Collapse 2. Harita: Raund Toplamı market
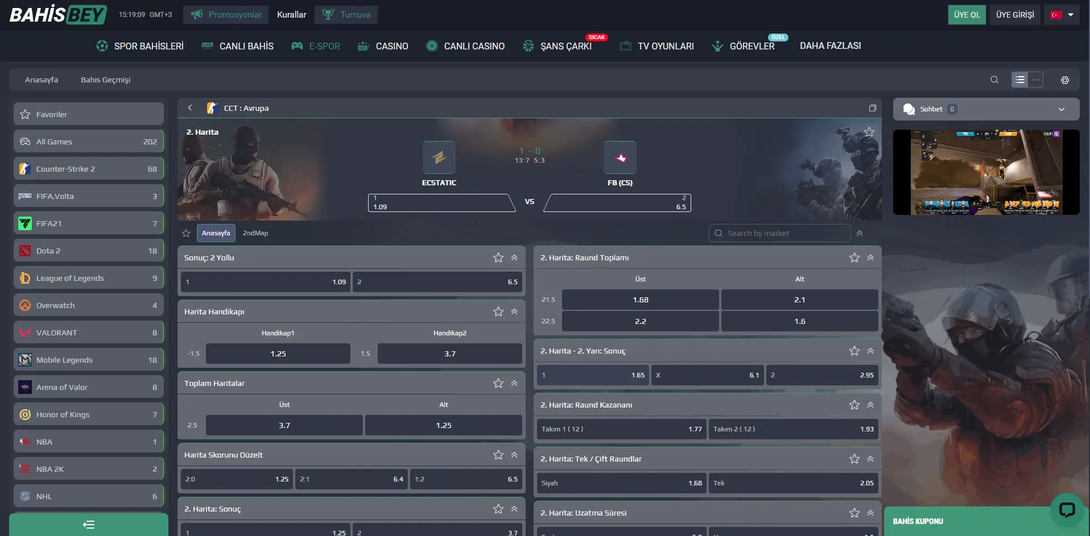 click(x=870, y=257)
